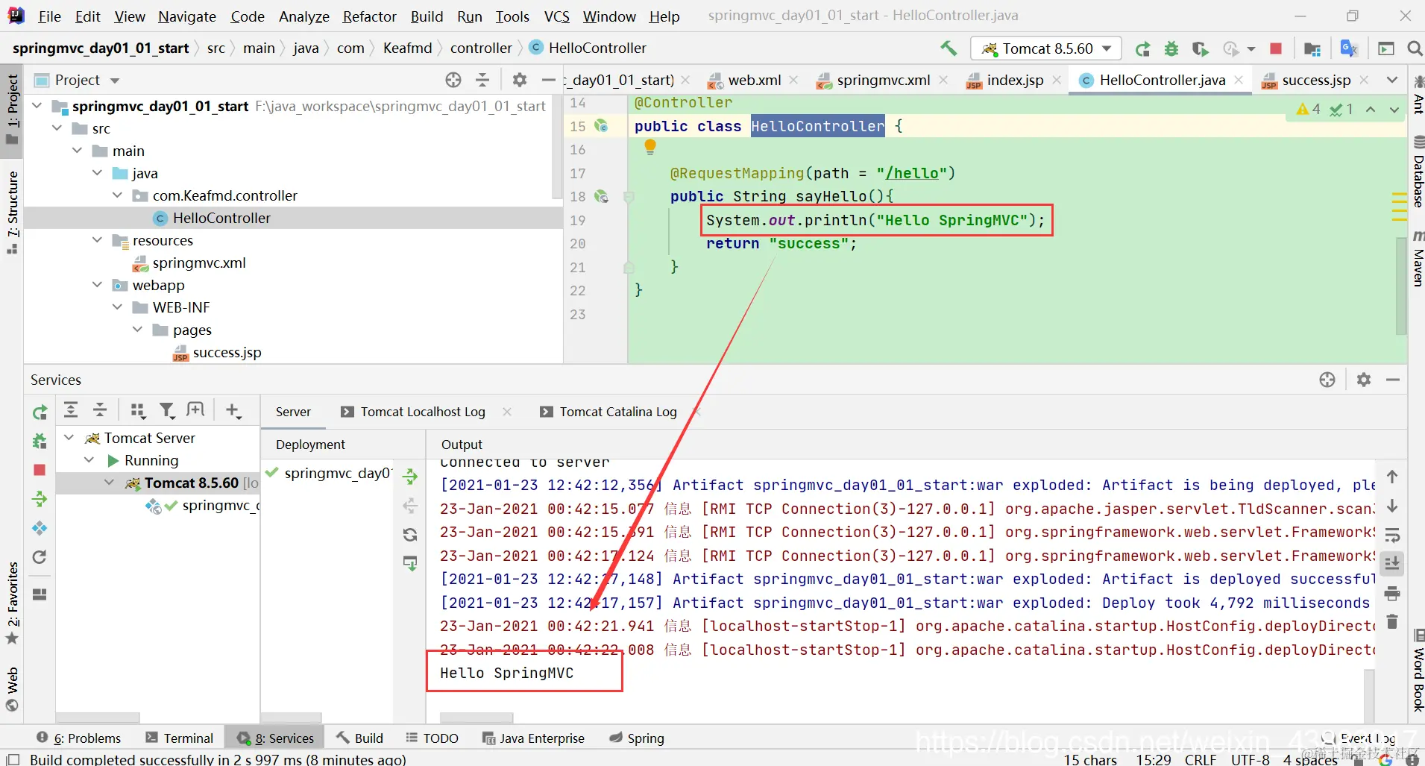Click the editor vertical scrollbar
Screen dimensions: 1425x766
coord(1401,286)
